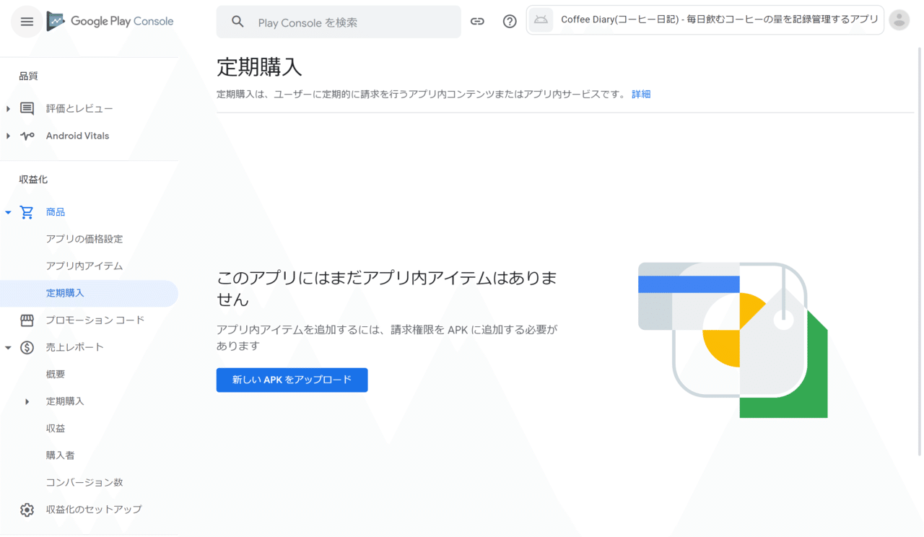Collapse the 商品 section

[9, 211]
